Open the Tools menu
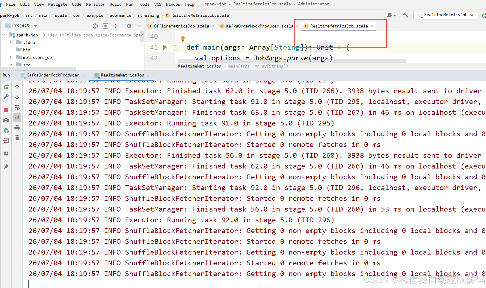Image resolution: width=486 pixels, height=288 pixels. 144,4
